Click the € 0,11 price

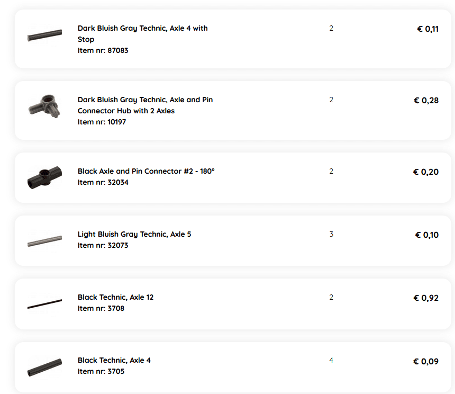coord(427,29)
